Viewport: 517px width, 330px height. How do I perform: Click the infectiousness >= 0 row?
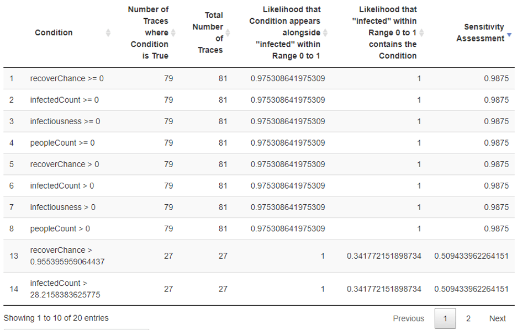[x=65, y=121]
